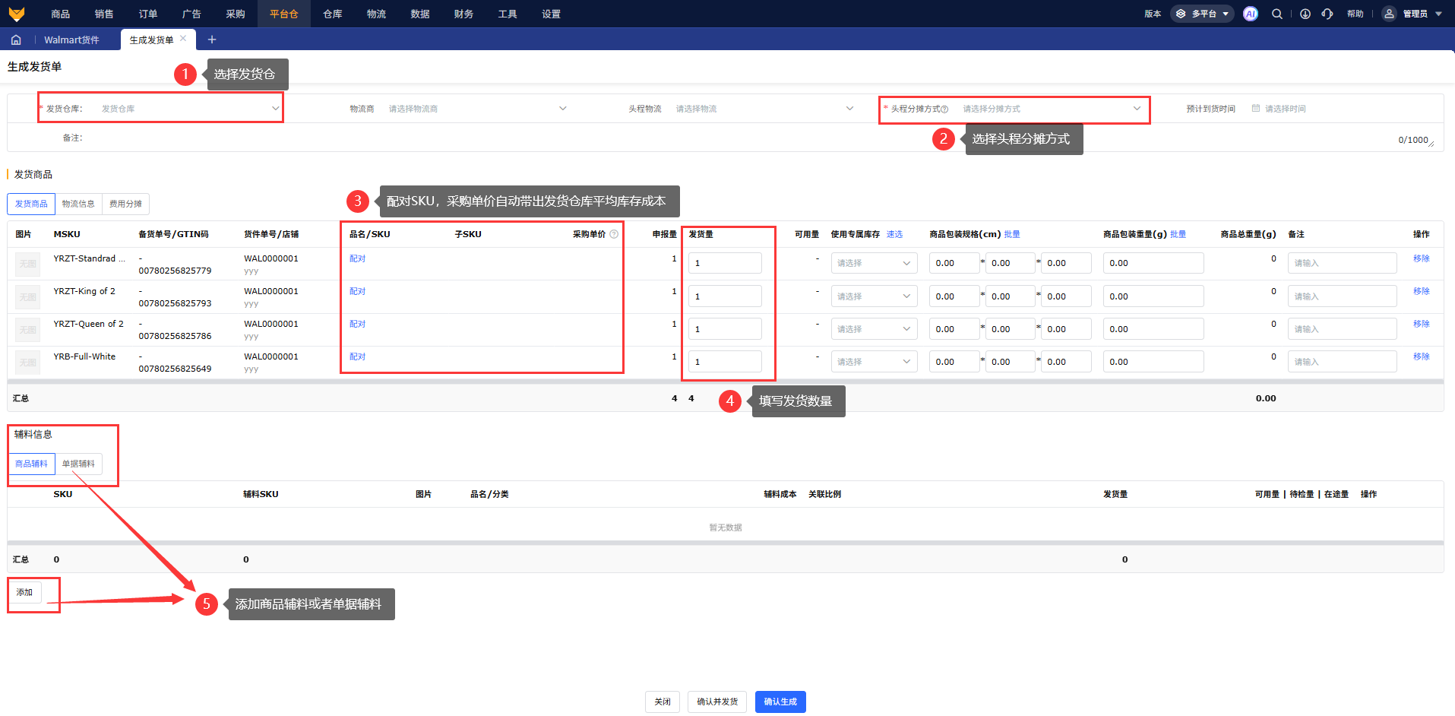Viewport: 1455px width, 716px height.
Task: Open the 商品 top menu
Action: click(61, 14)
